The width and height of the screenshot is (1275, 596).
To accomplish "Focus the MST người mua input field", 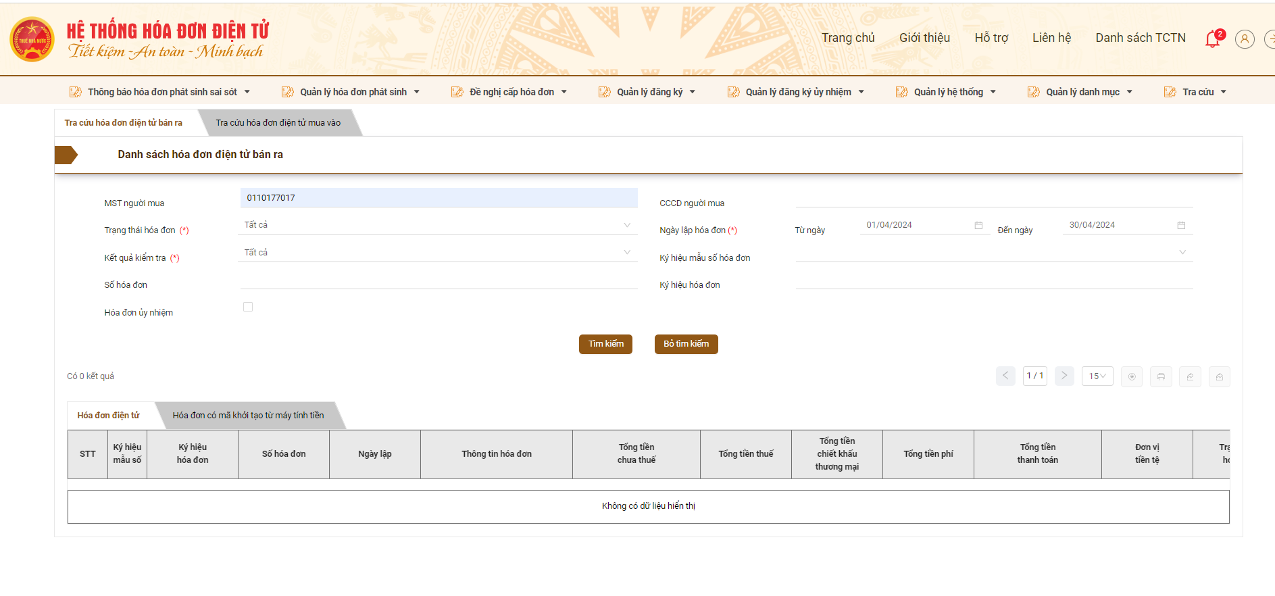I will tap(439, 198).
